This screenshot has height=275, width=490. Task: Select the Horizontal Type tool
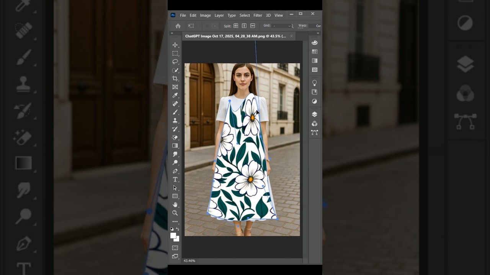(175, 180)
